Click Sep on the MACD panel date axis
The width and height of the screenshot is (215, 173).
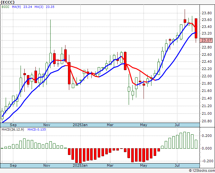(13, 165)
